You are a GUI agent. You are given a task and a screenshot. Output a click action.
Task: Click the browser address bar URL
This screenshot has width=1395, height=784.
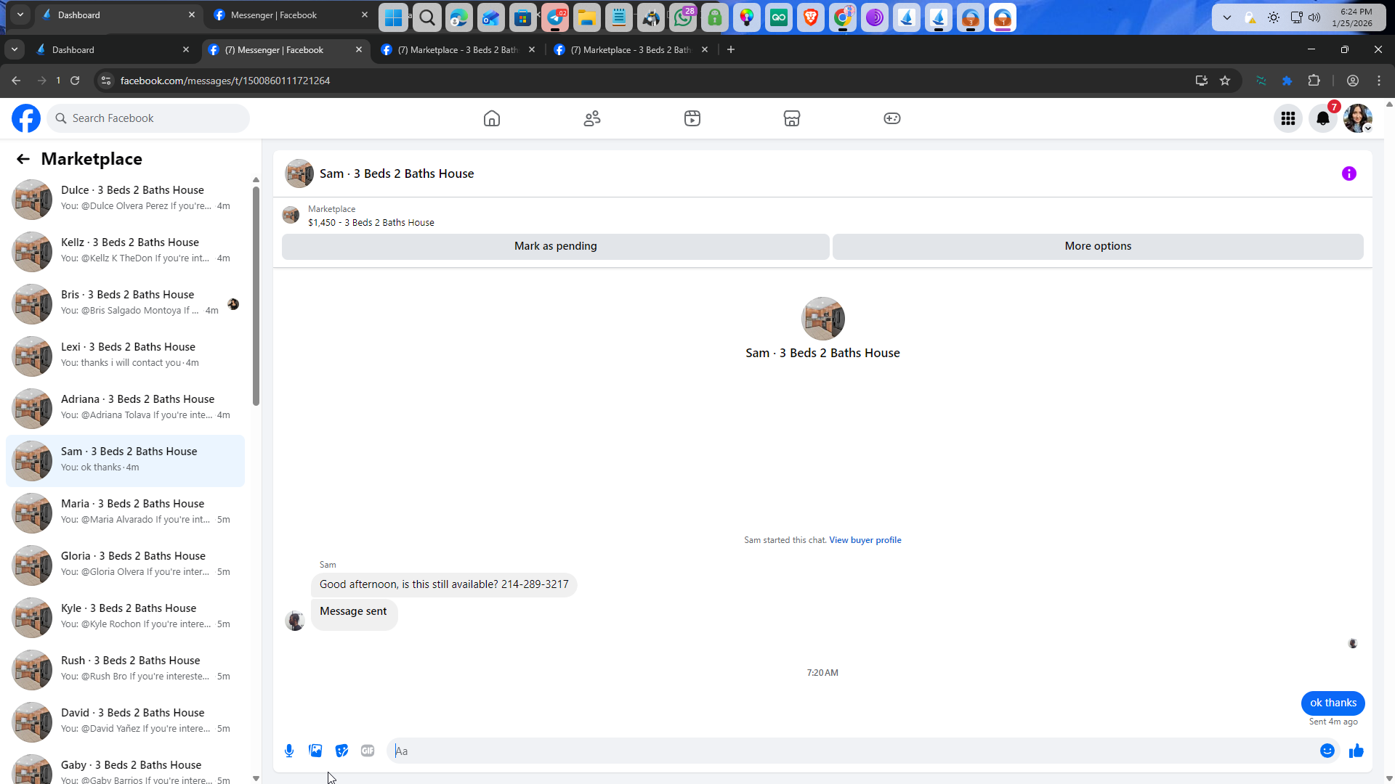[225, 81]
